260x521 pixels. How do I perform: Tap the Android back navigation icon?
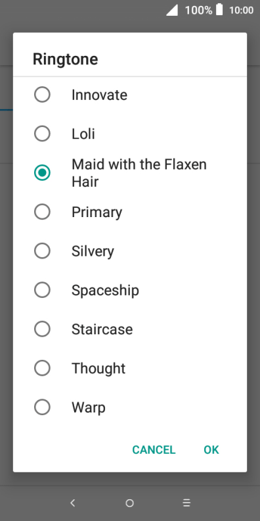73,503
